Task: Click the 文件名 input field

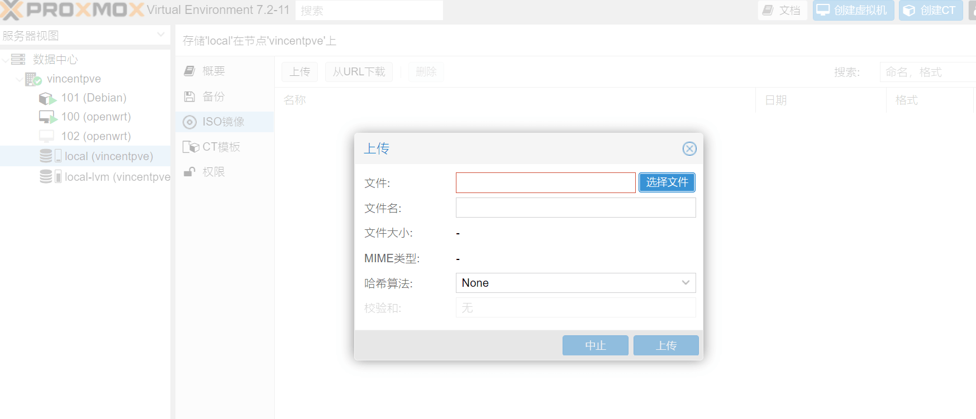Action: point(575,208)
